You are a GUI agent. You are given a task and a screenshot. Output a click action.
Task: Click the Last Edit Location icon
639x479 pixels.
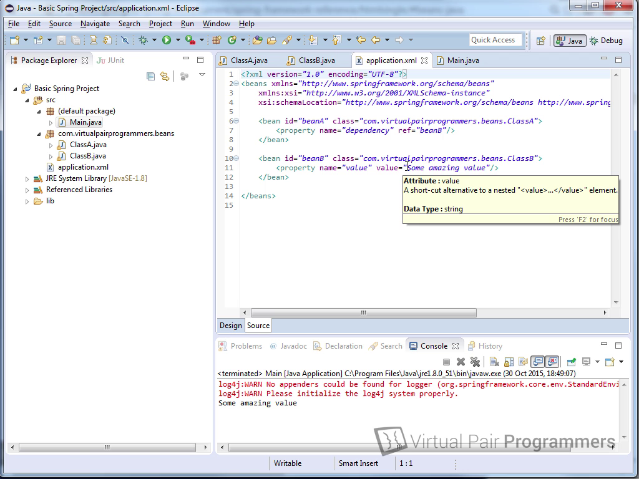[x=361, y=40]
